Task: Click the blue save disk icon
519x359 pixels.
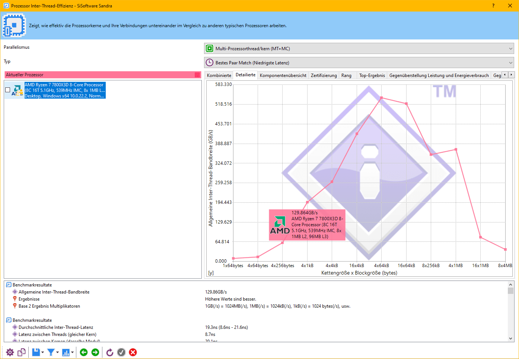Action: tap(36, 352)
